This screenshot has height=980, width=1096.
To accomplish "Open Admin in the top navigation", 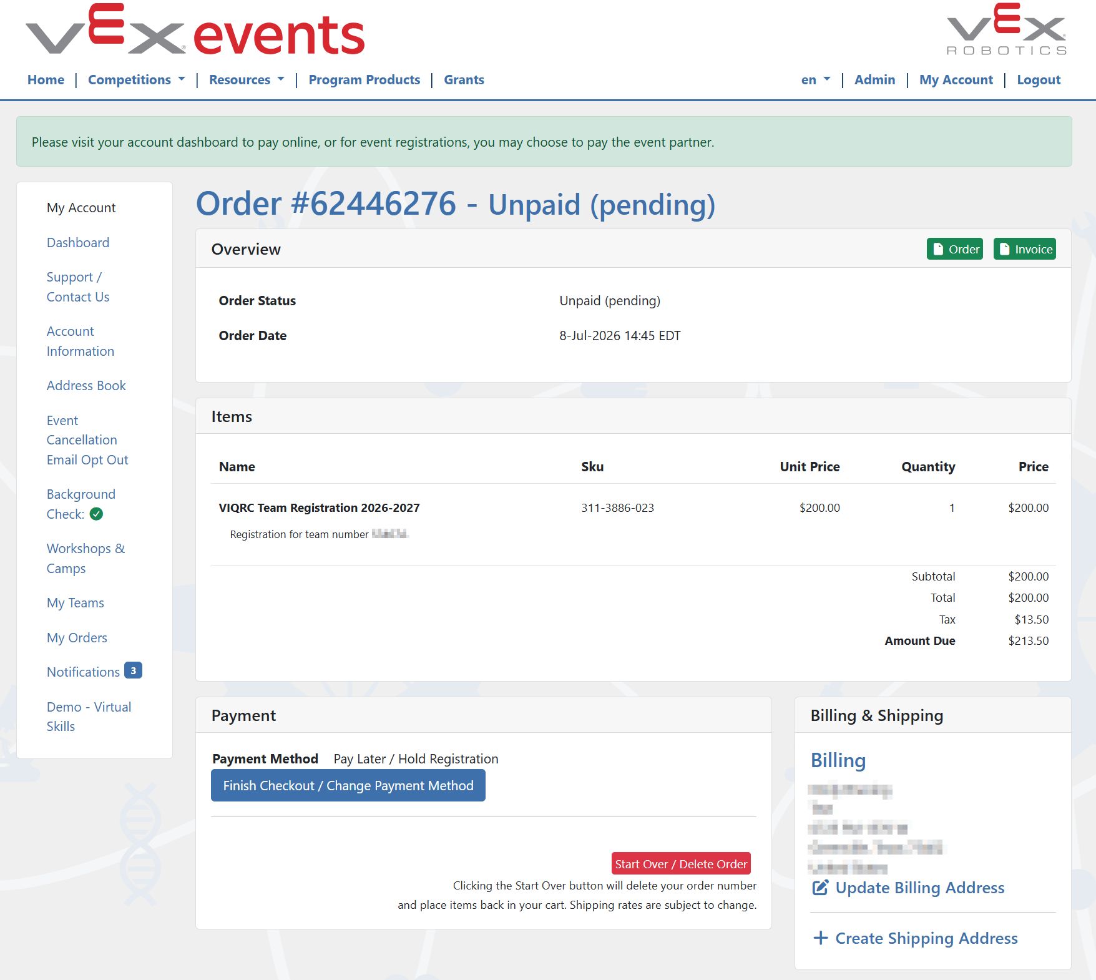I will pyautogui.click(x=874, y=80).
